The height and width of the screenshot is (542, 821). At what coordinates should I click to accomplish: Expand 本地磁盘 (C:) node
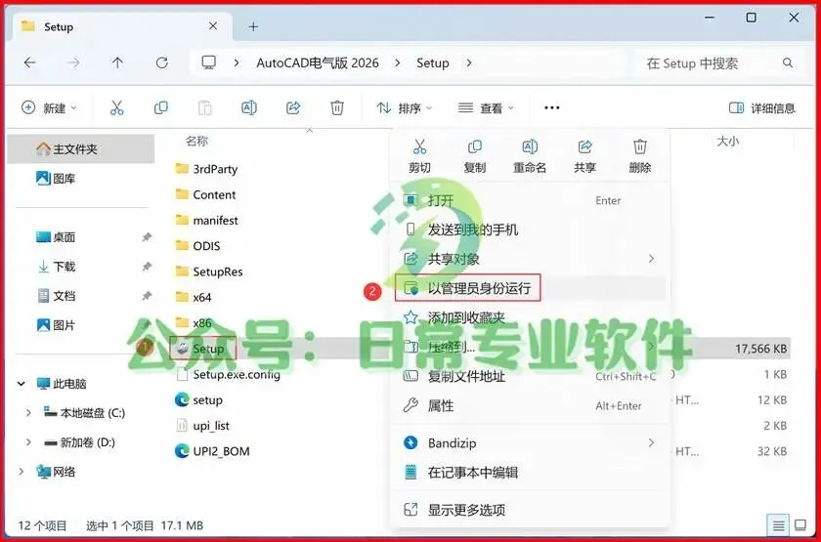tap(28, 413)
